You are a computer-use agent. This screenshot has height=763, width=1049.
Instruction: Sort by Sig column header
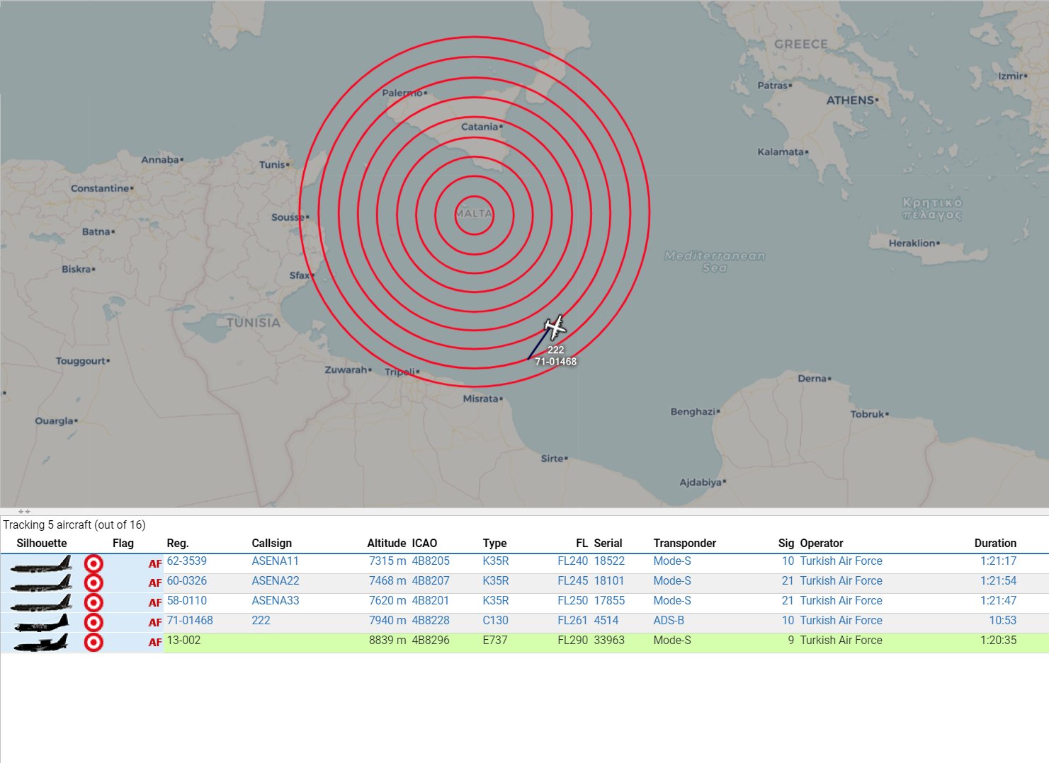pyautogui.click(x=786, y=543)
